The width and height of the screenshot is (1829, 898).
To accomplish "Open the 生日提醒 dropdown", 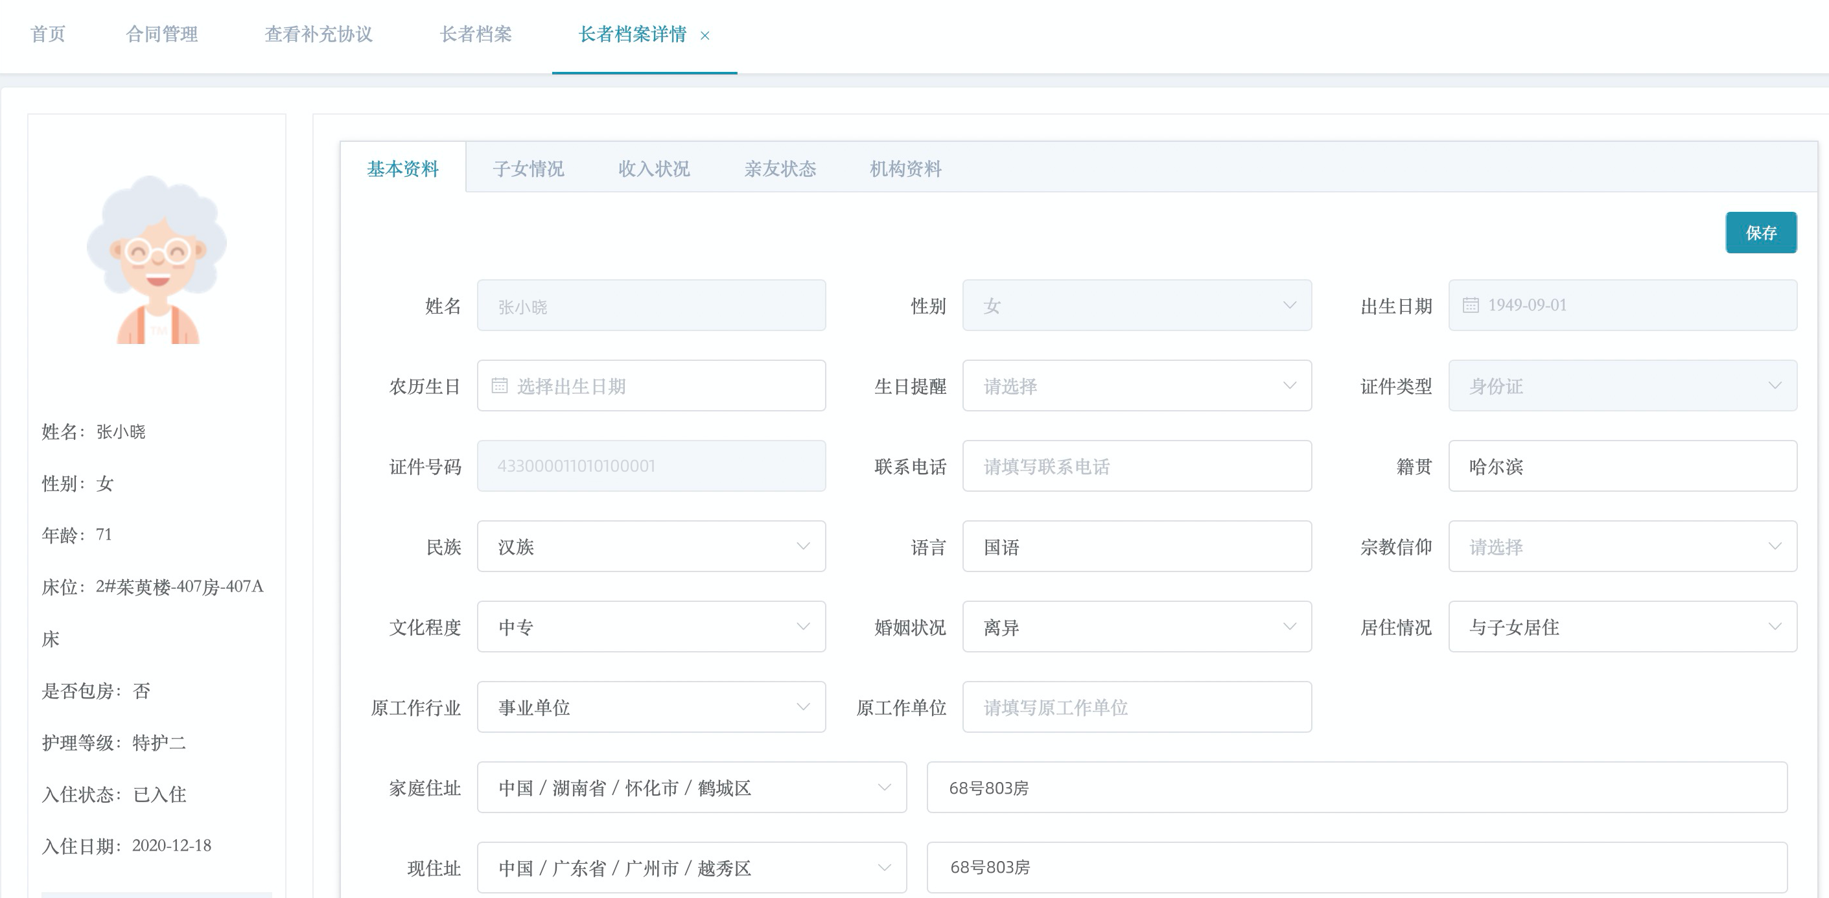I will pyautogui.click(x=1137, y=386).
